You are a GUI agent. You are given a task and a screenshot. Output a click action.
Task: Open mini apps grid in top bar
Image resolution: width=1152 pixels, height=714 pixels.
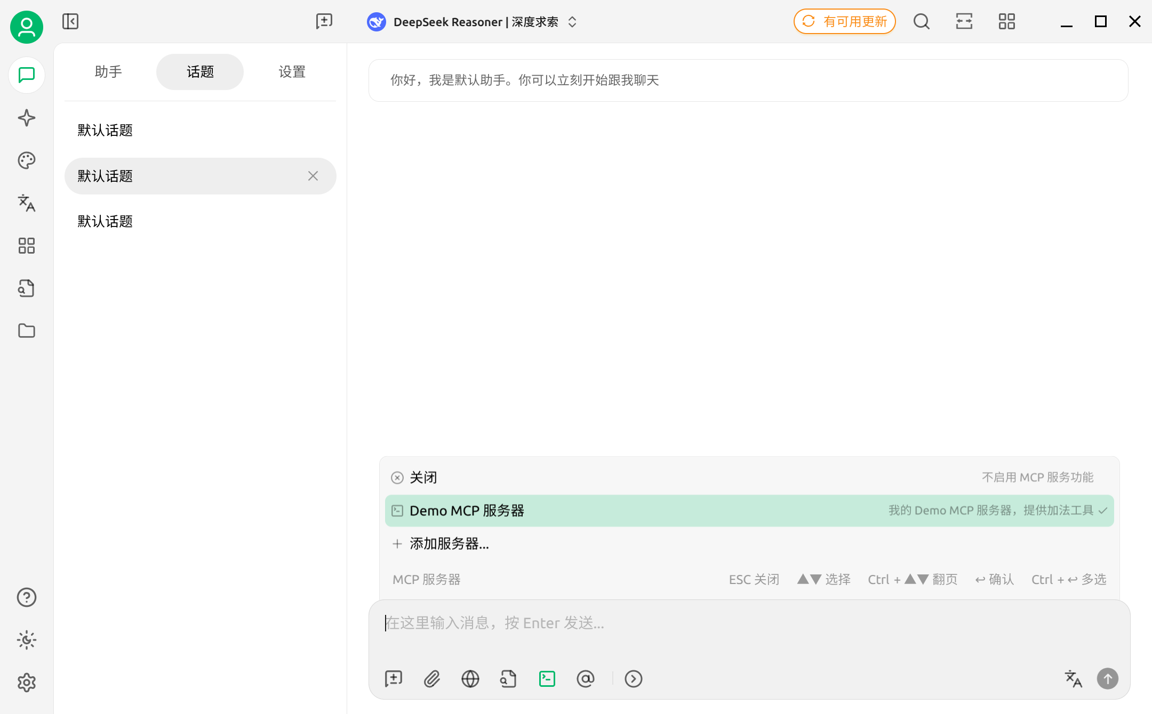pos(1006,22)
